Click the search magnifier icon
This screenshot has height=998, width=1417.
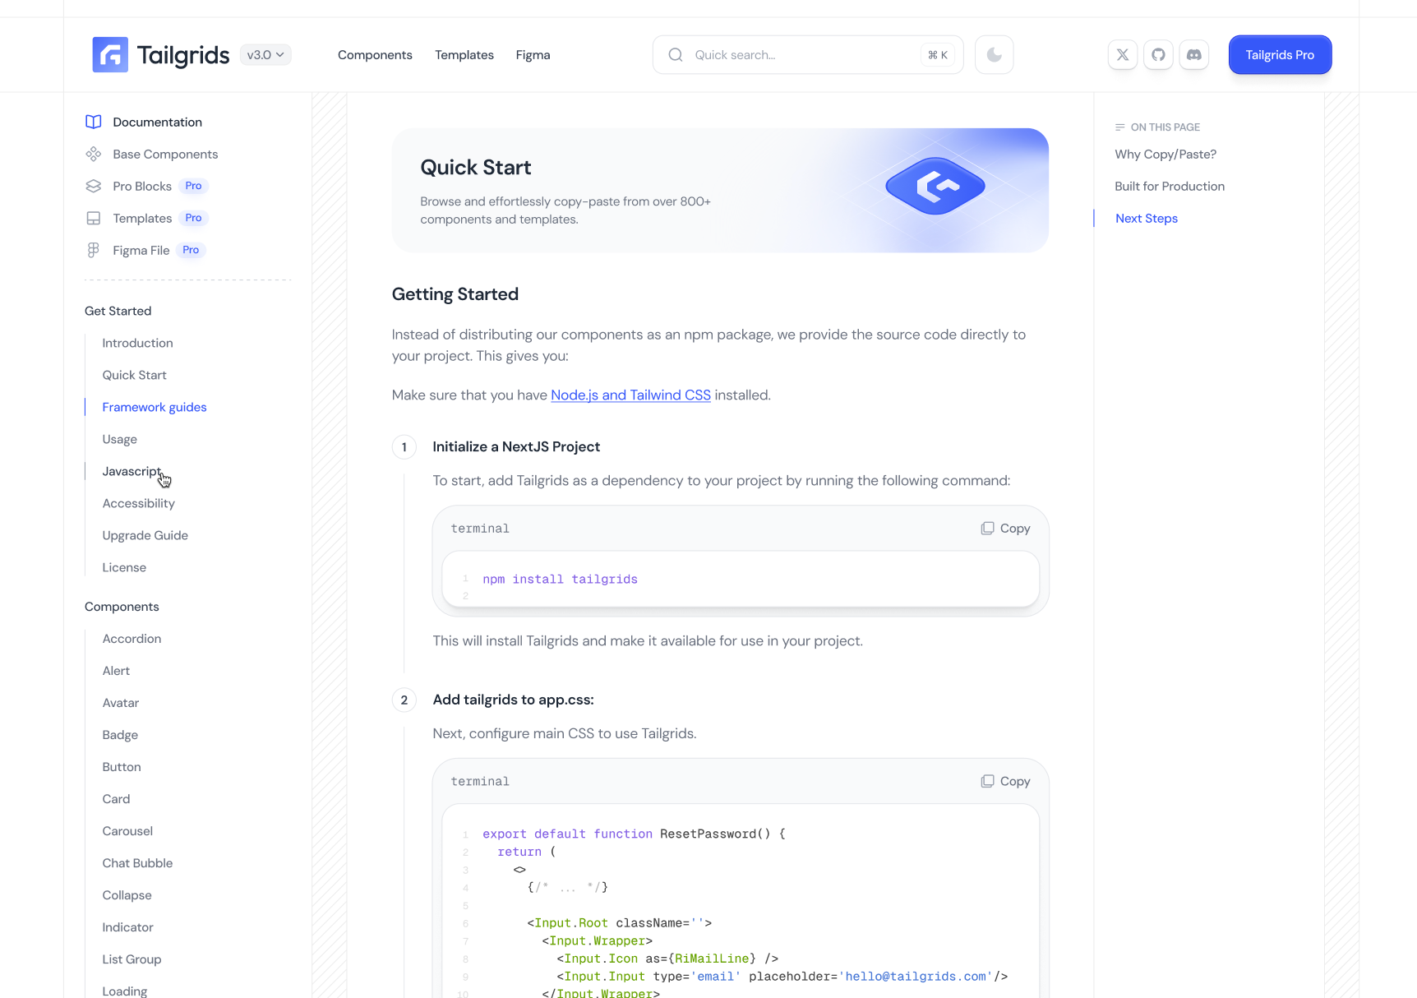click(x=676, y=54)
